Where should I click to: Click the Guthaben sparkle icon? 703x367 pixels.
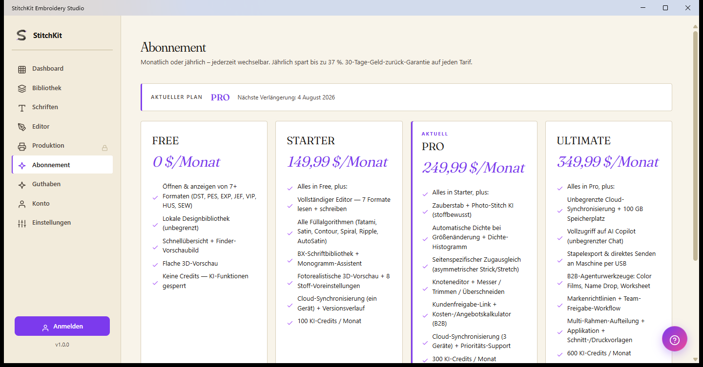[x=22, y=185]
